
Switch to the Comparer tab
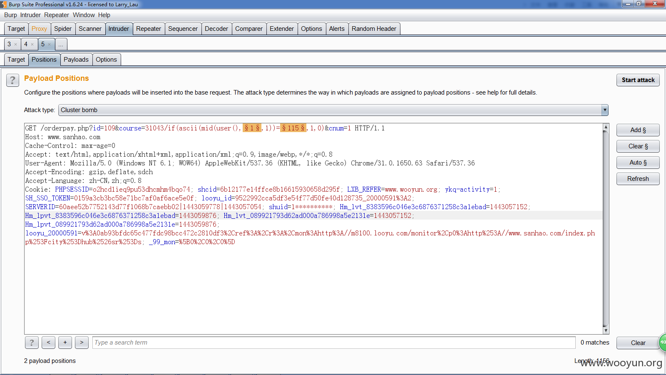click(249, 29)
